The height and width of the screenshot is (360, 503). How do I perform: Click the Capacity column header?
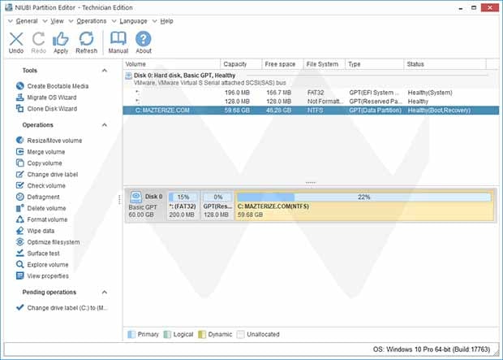tap(241, 64)
